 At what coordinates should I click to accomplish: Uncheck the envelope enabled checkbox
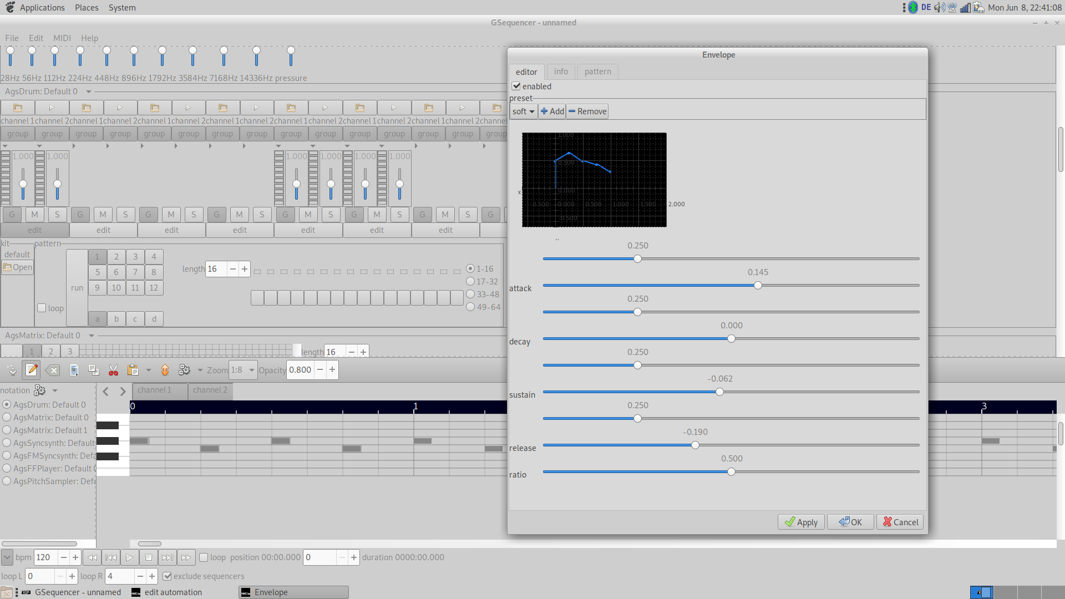516,86
